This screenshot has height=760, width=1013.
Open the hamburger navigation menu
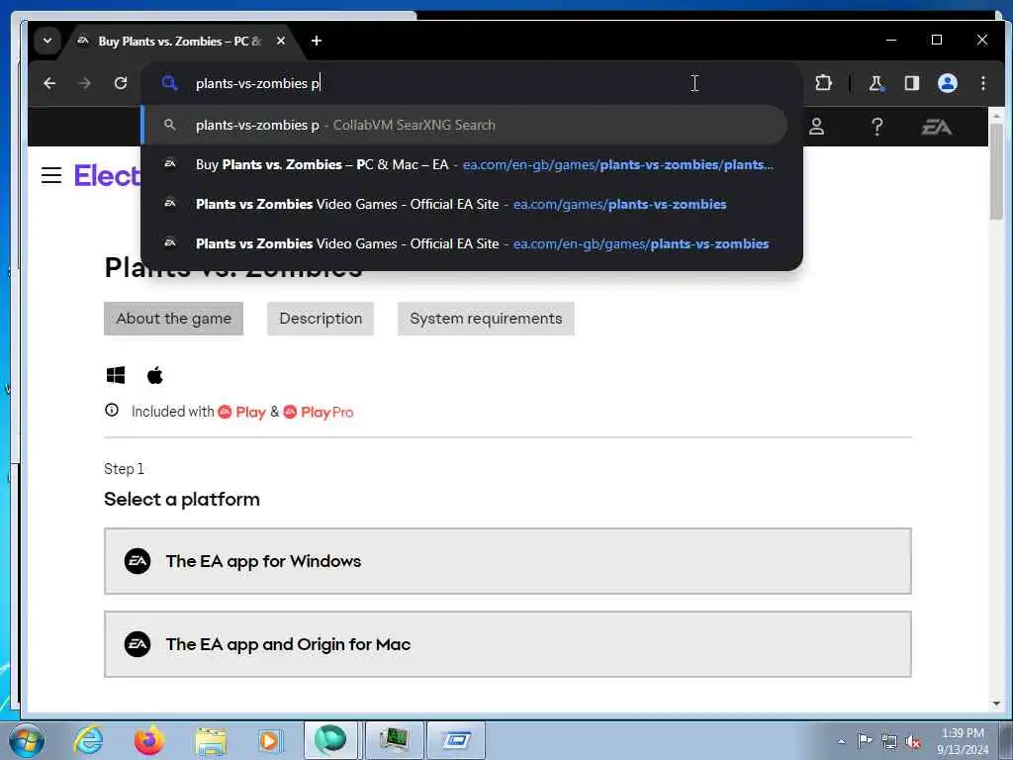click(x=51, y=175)
